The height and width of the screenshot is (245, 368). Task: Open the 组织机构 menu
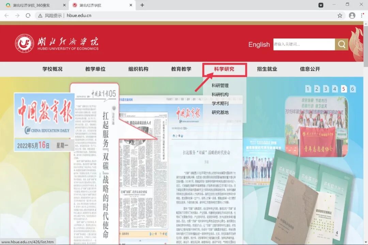[138, 69]
